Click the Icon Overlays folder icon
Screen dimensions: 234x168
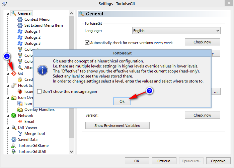pos(14,98)
